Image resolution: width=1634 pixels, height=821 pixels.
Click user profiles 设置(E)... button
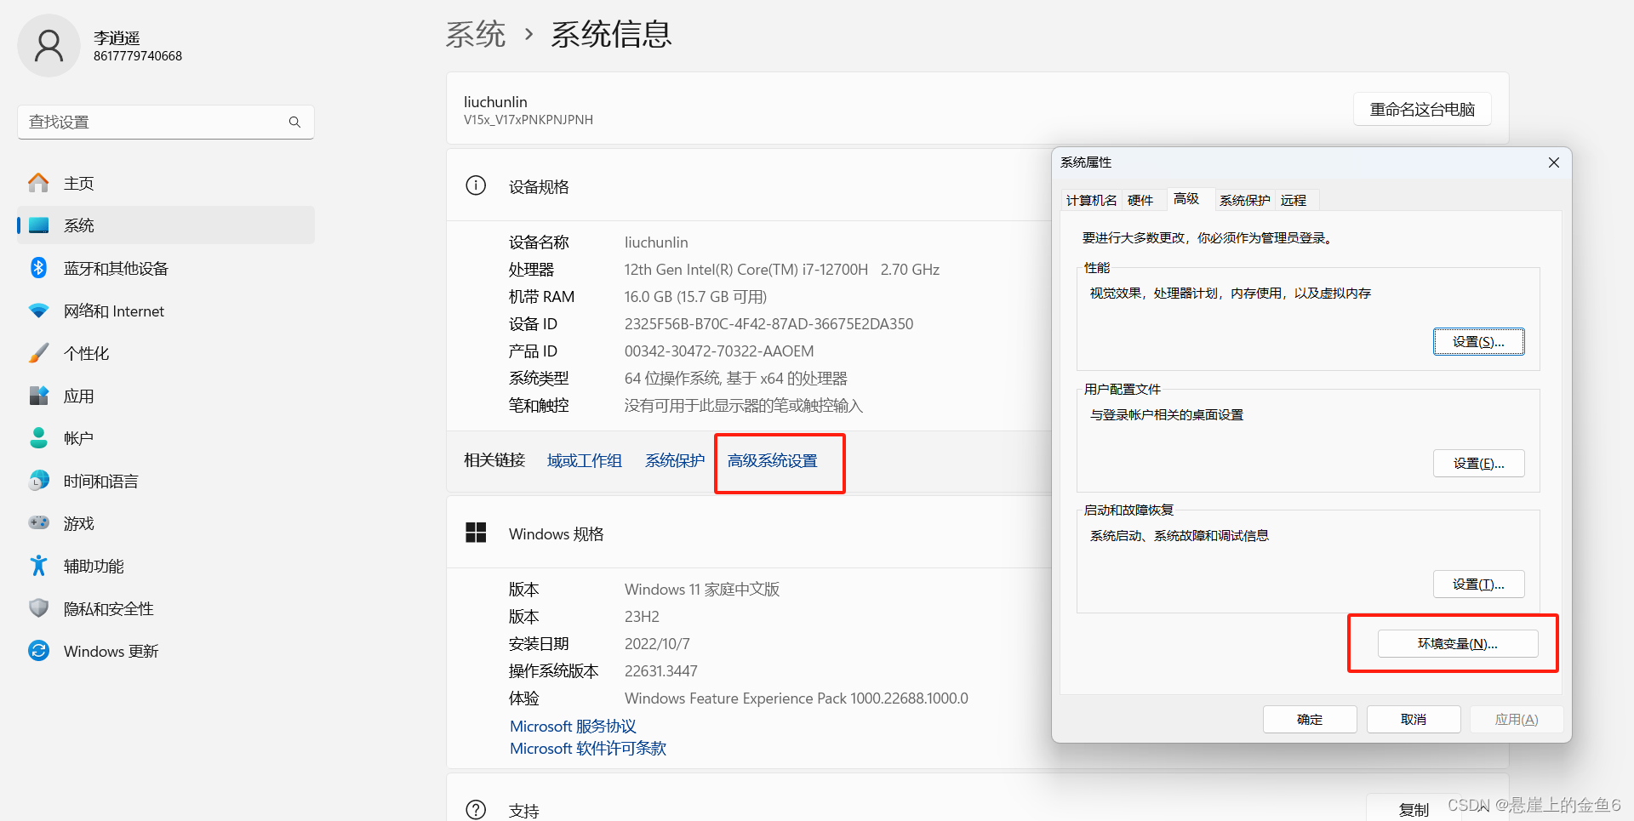click(x=1478, y=464)
